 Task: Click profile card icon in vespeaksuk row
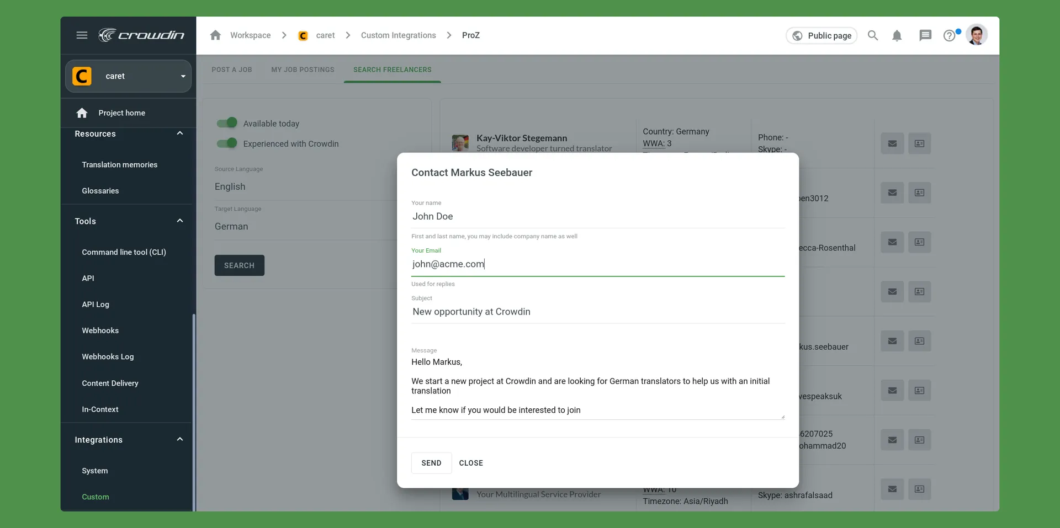point(919,391)
